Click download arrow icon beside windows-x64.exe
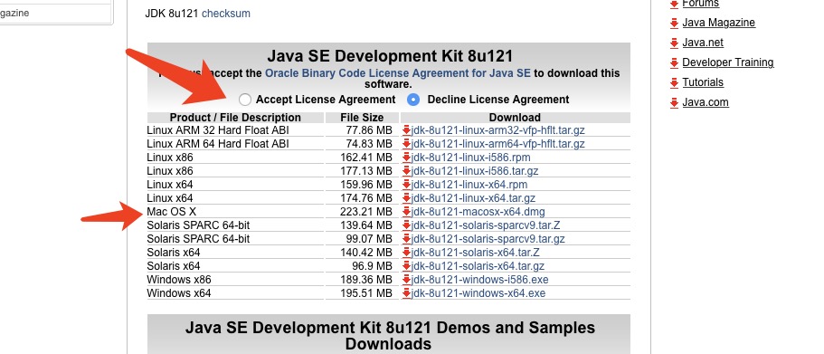 tap(406, 293)
